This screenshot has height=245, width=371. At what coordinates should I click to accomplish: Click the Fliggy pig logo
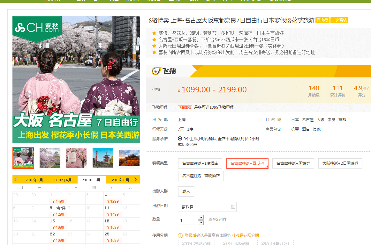164,71
